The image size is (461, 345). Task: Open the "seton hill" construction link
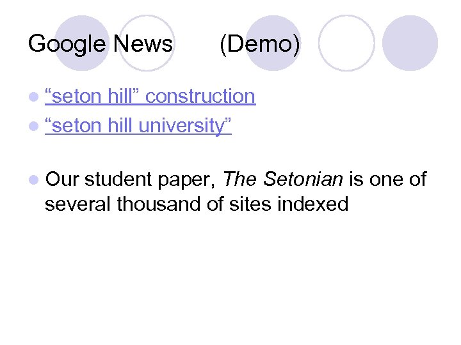tap(150, 96)
